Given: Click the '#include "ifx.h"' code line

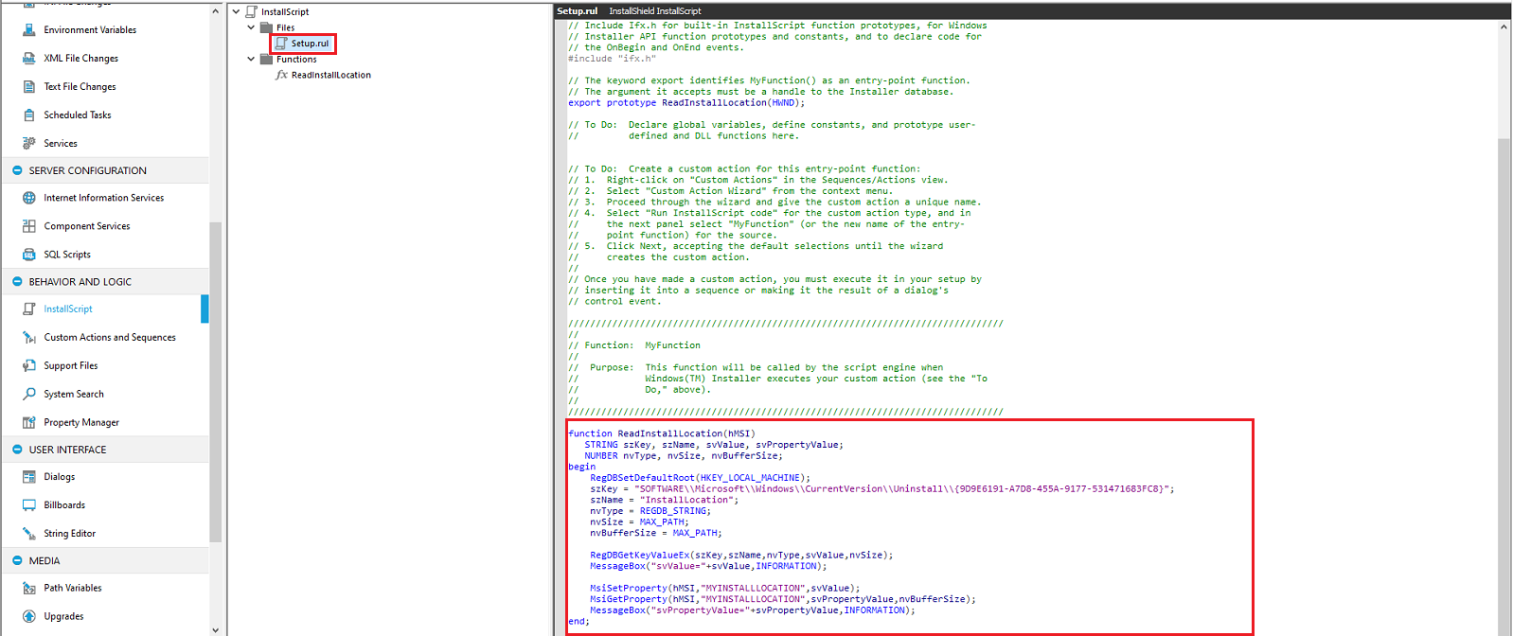Looking at the screenshot, I should click(x=612, y=59).
